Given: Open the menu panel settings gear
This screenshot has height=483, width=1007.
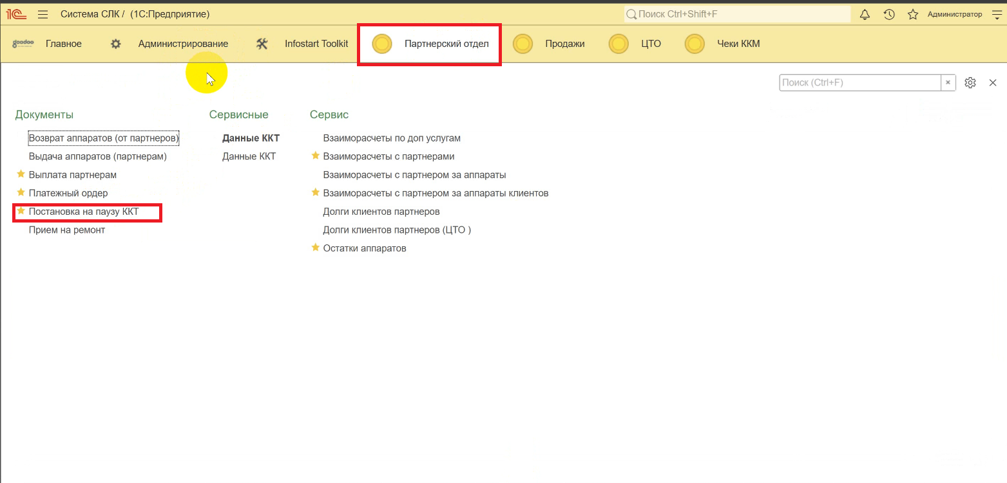Looking at the screenshot, I should (x=970, y=82).
